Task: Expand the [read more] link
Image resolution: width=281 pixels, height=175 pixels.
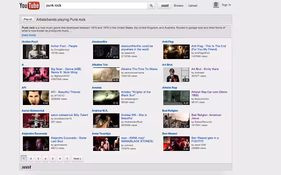Action: (x=29, y=35)
